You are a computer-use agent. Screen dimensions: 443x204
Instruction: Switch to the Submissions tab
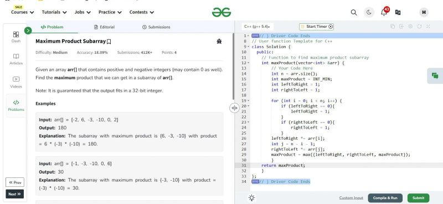point(156,27)
